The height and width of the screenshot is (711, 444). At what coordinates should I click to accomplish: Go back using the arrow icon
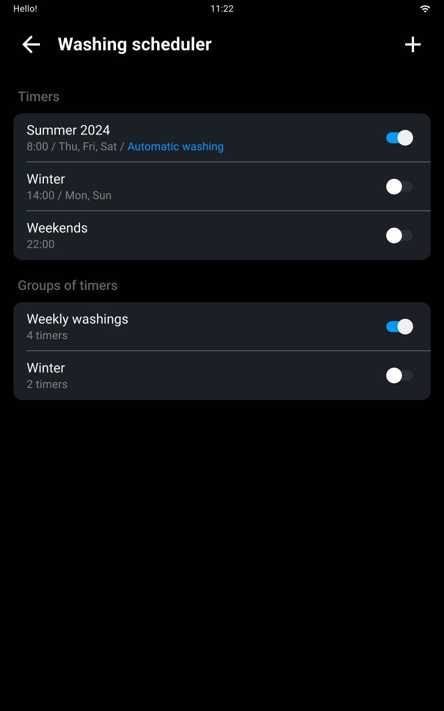point(31,44)
